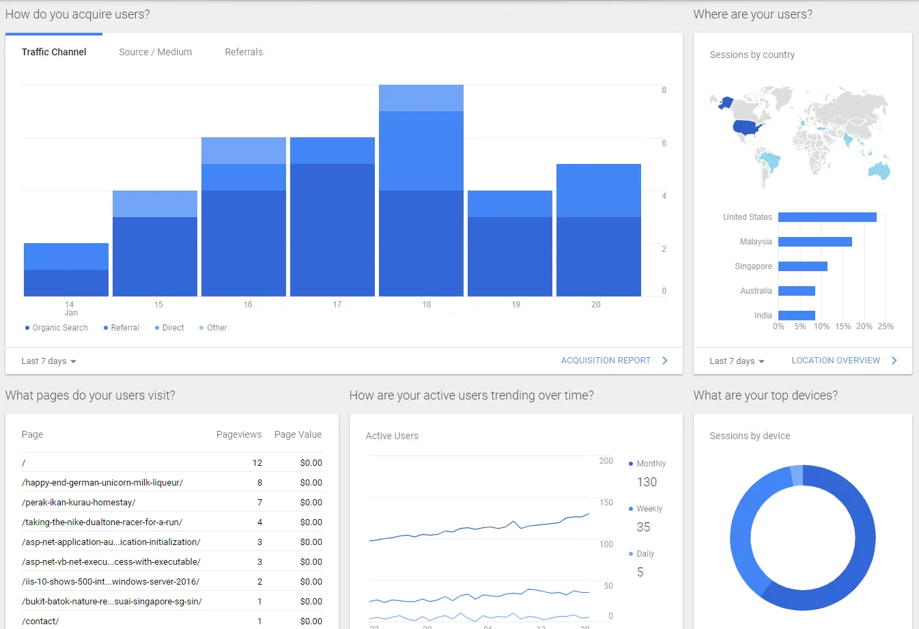Select the Jan 20 bar in the traffic chart

point(599,230)
